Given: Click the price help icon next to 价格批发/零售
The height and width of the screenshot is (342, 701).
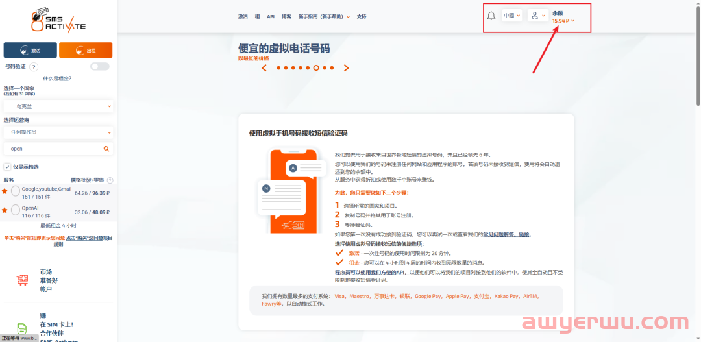Looking at the screenshot, I should click(x=110, y=180).
